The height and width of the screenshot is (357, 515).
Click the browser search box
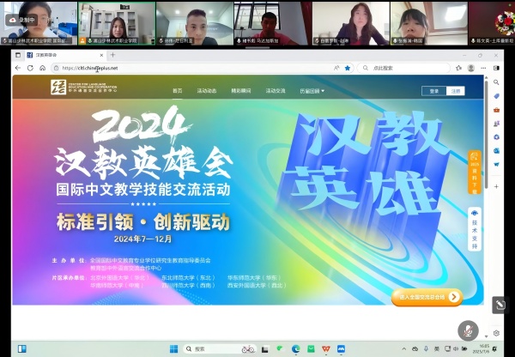click(x=403, y=68)
